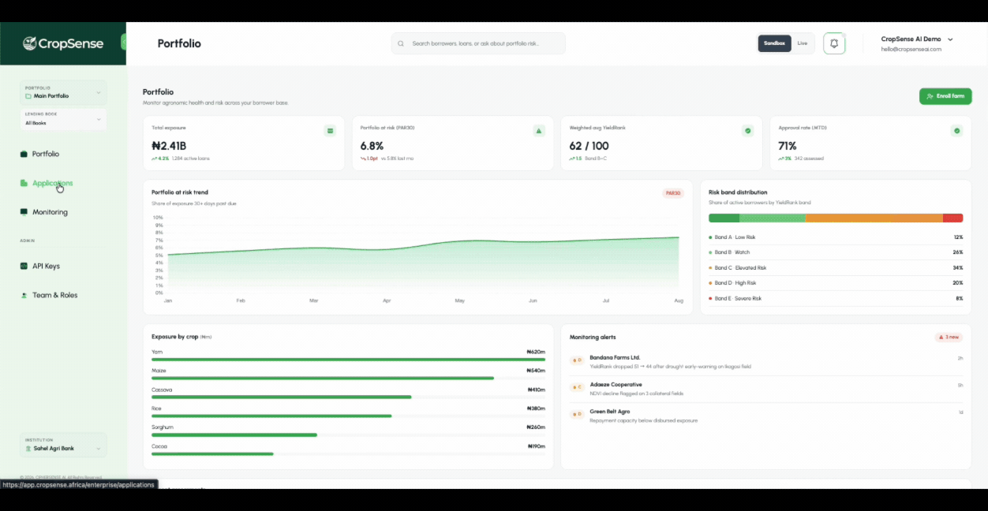Click the Team & Roles person icon
The image size is (988, 511).
(24, 295)
